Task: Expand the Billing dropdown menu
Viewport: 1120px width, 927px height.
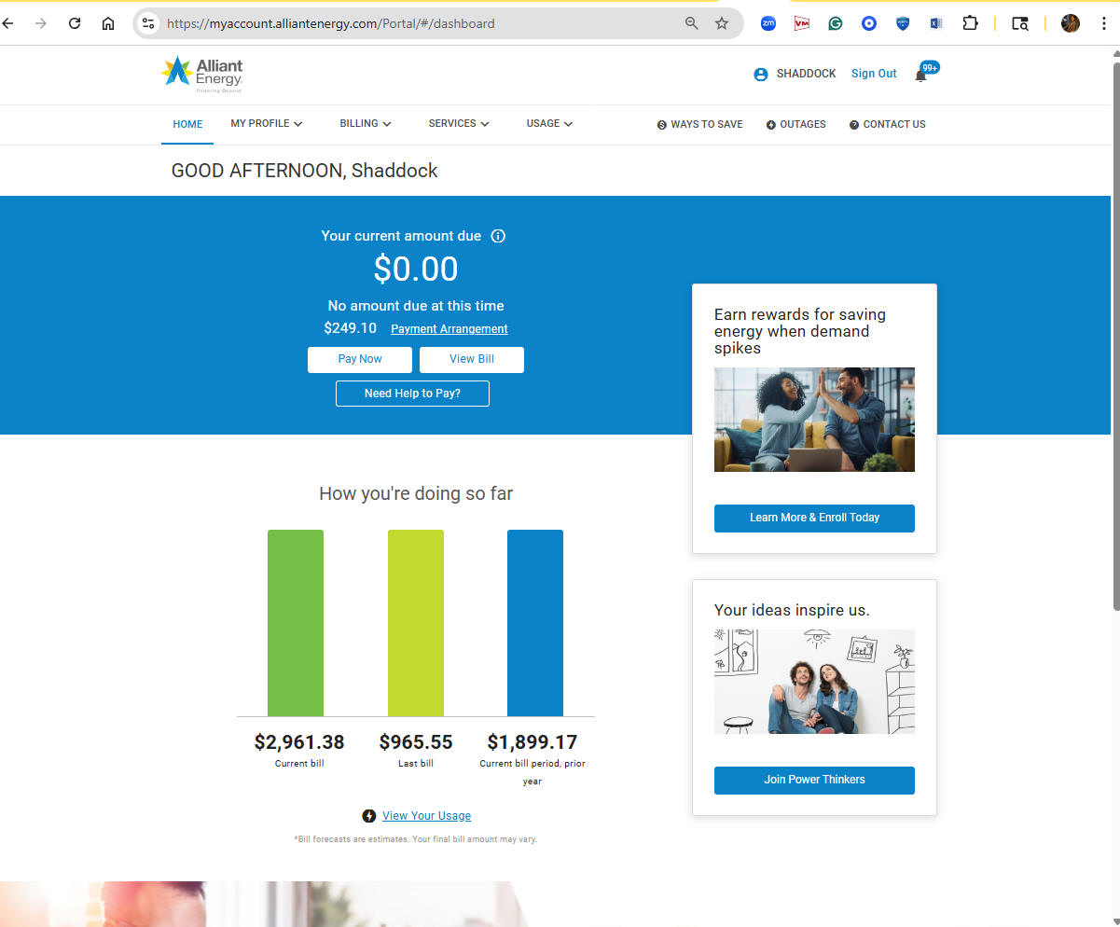Action: (365, 124)
